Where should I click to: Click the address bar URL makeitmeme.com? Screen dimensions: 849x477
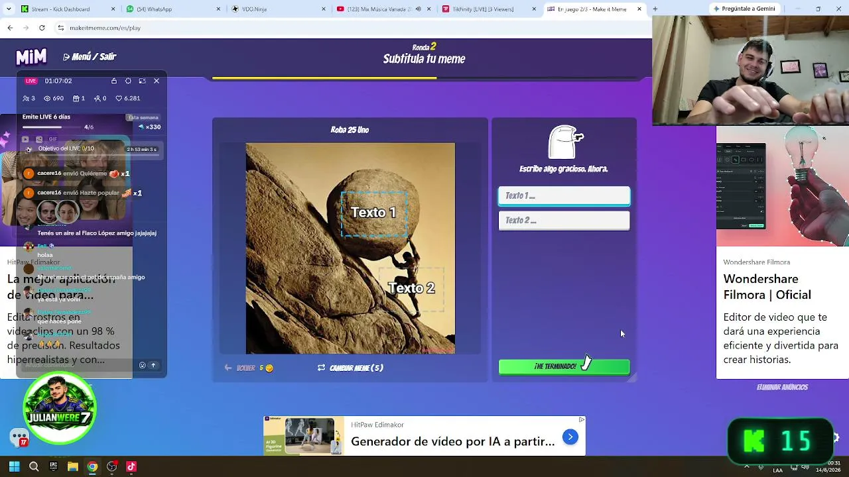(105, 28)
